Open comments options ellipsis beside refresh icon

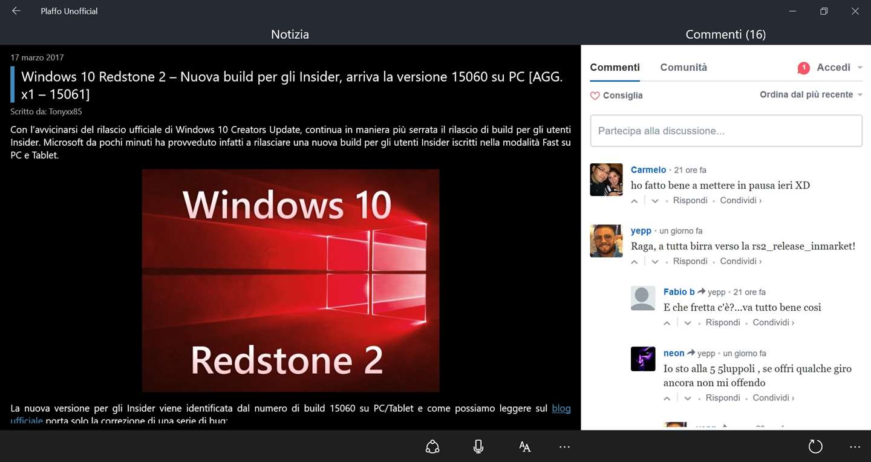point(855,447)
